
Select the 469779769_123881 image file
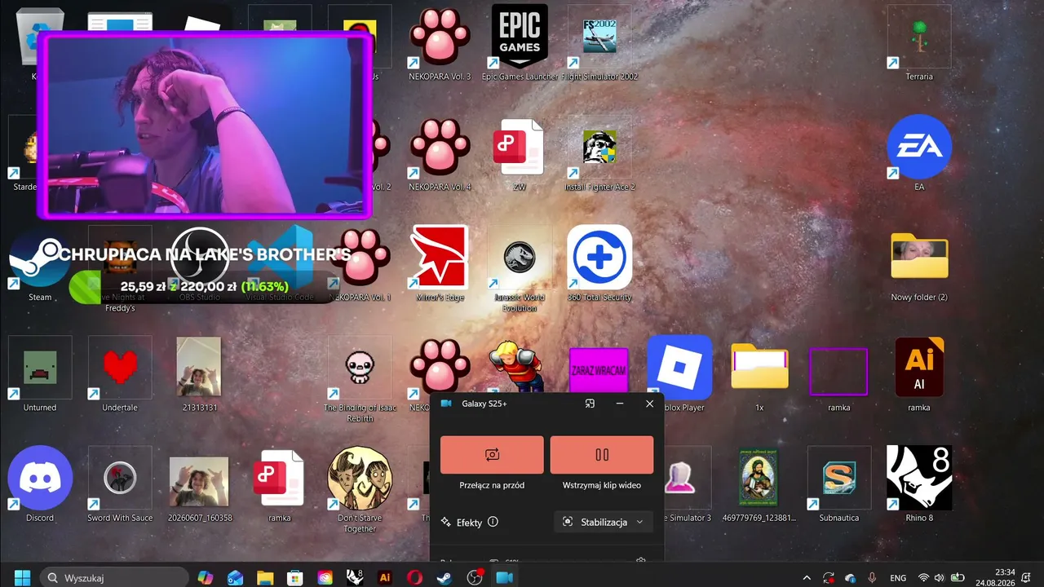click(x=759, y=484)
